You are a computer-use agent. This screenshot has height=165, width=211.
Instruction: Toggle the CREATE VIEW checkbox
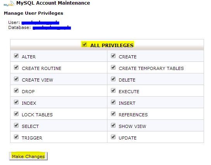click(16, 79)
